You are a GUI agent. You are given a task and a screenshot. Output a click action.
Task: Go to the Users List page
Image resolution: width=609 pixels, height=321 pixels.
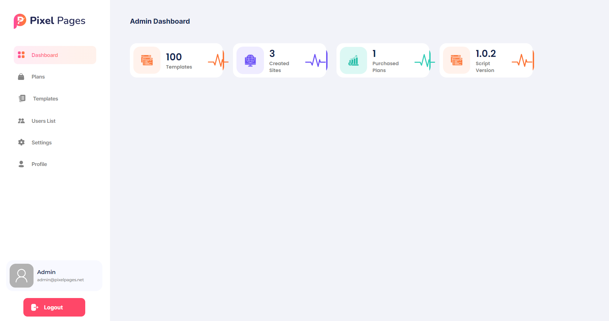point(43,121)
